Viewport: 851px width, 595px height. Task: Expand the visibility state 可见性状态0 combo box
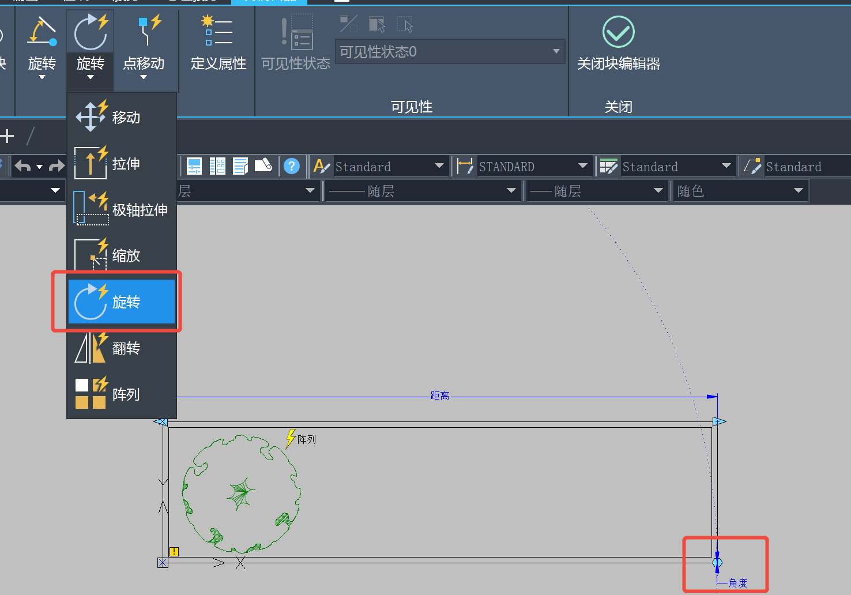pyautogui.click(x=556, y=51)
